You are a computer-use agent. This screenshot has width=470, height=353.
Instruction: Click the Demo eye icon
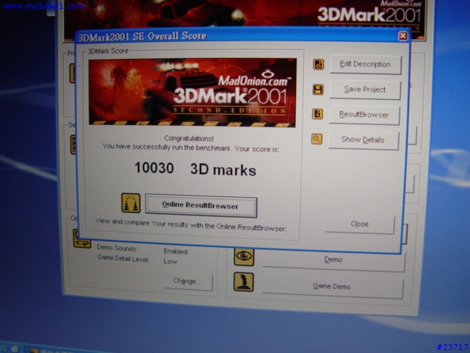point(244,257)
